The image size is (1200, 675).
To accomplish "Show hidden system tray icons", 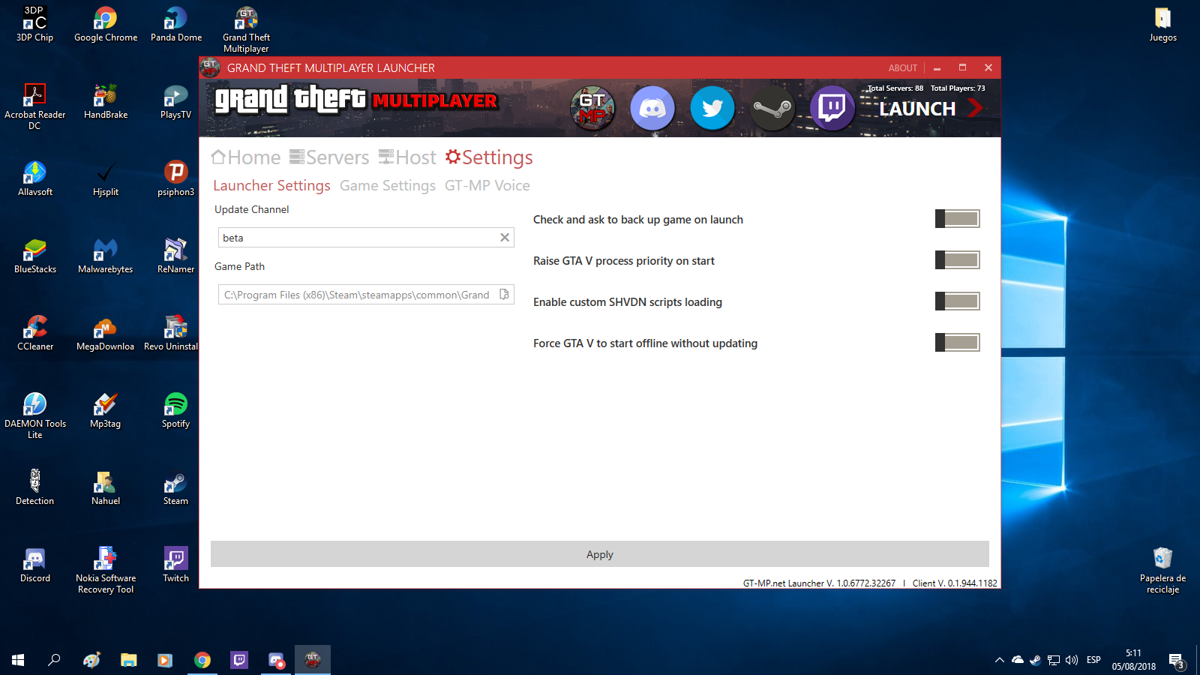I will pyautogui.click(x=999, y=660).
